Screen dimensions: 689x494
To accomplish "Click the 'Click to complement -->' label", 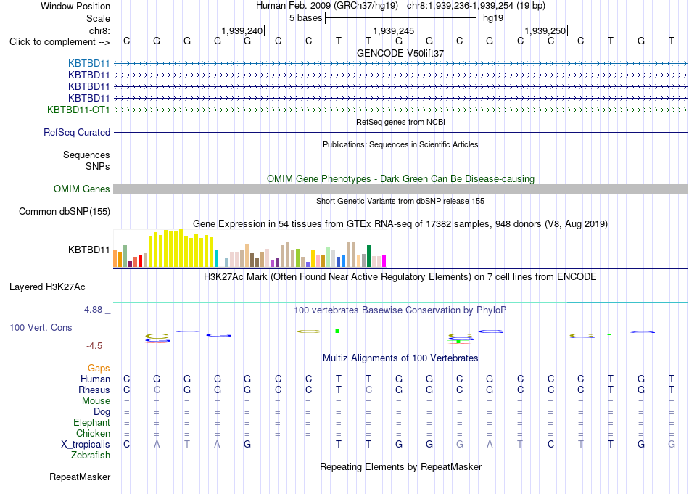I will 59,42.
